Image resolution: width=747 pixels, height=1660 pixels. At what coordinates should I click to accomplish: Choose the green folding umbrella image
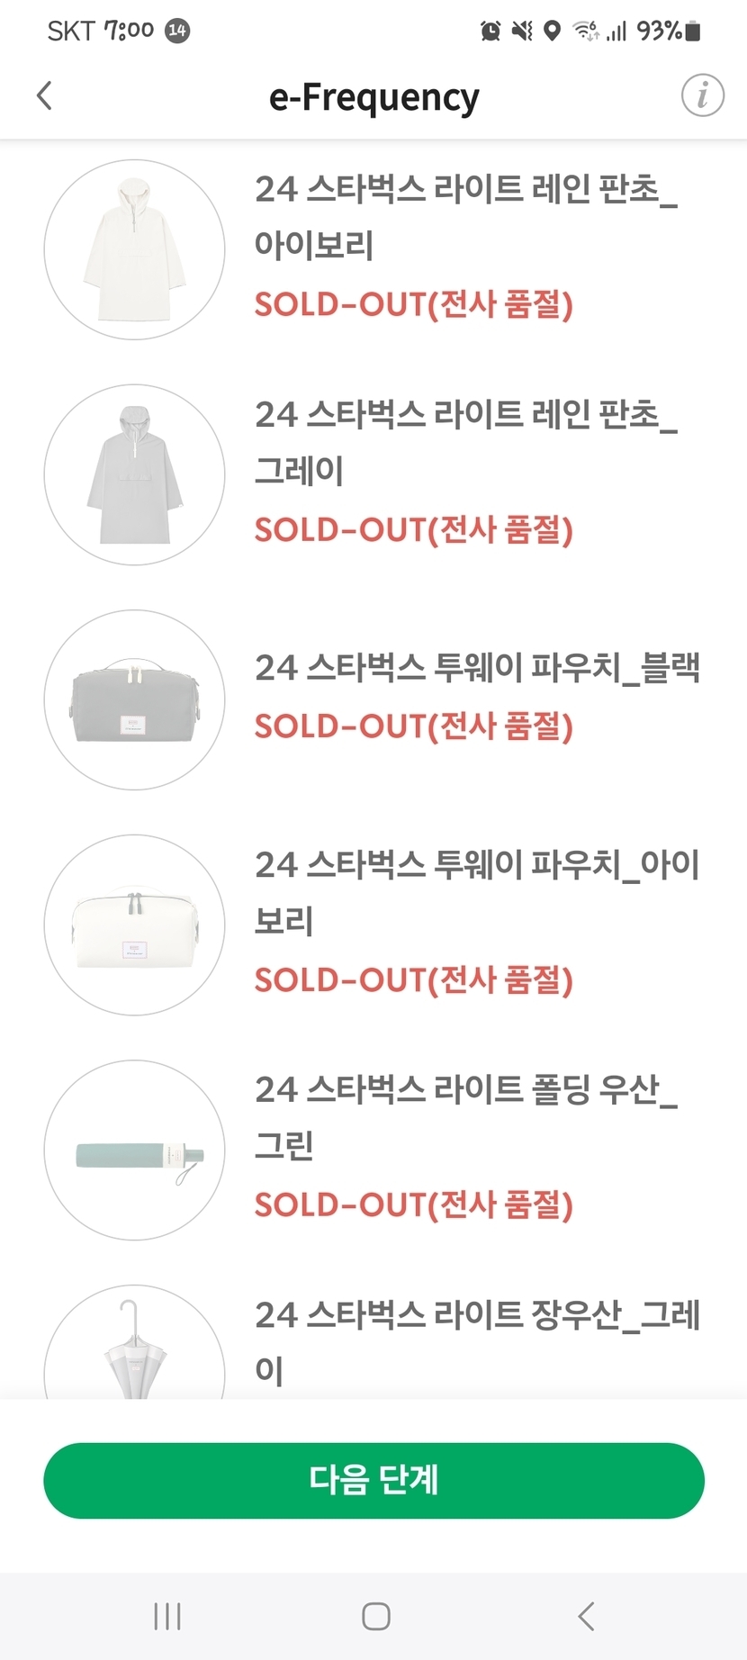click(x=134, y=1150)
